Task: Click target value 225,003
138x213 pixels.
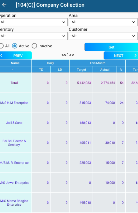Action: click(x=85, y=163)
